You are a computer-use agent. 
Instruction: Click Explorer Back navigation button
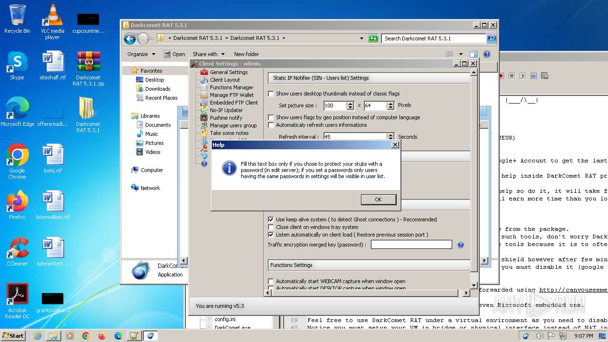(x=130, y=38)
